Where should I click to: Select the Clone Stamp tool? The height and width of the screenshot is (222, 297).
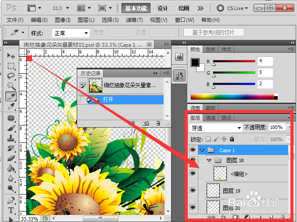[11, 138]
